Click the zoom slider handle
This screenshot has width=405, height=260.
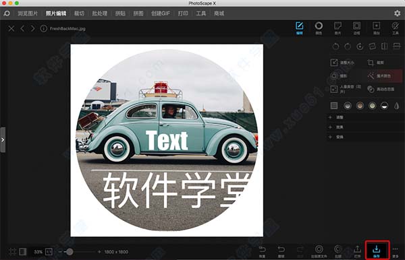pos(70,252)
